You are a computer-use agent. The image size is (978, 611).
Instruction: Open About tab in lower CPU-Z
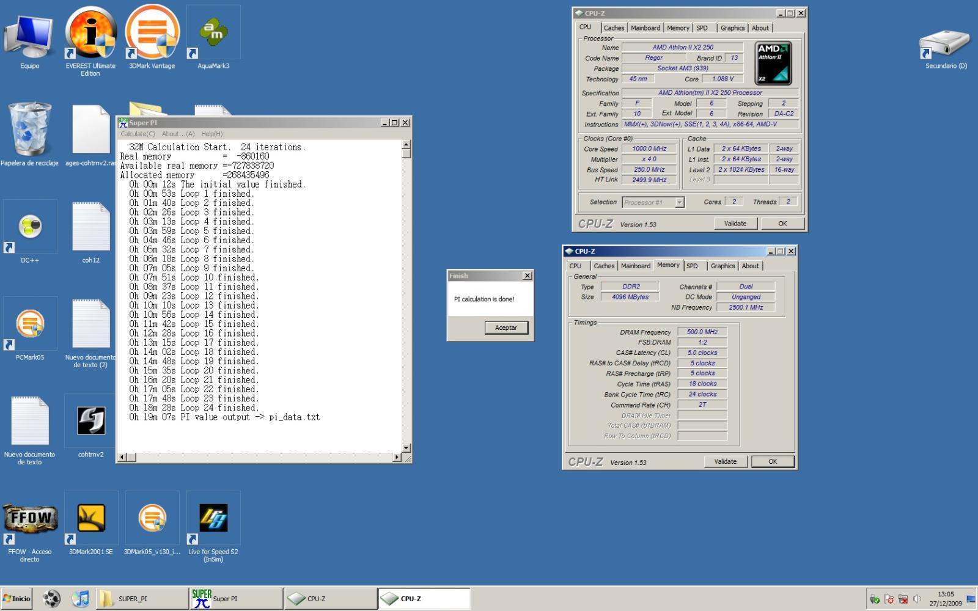750,266
